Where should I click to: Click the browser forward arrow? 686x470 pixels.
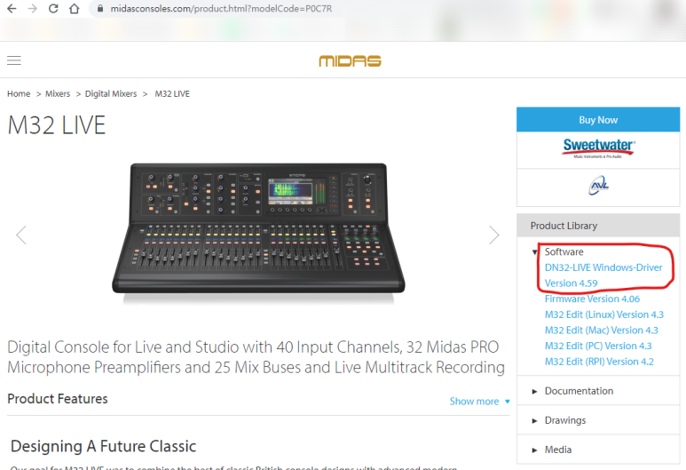point(32,8)
